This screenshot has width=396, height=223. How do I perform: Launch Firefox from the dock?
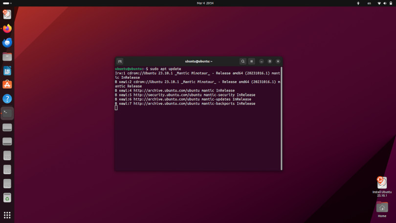point(7,28)
